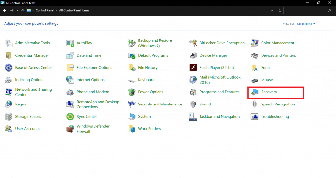Open Backup and Restore (Windows 7) icon
This screenshot has width=336, height=178.
[131, 43]
